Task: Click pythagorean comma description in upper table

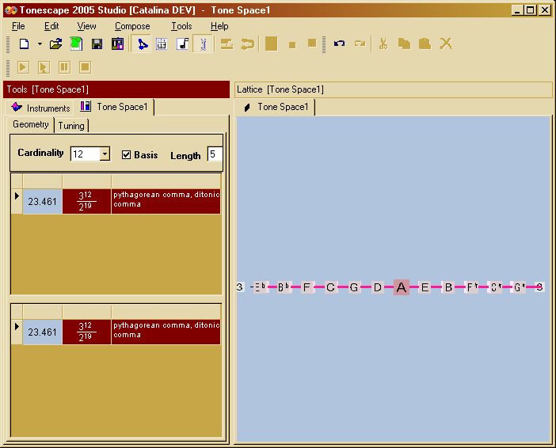Action: tap(166, 201)
